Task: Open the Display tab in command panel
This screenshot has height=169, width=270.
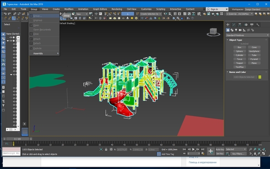Action: [x=252, y=25]
